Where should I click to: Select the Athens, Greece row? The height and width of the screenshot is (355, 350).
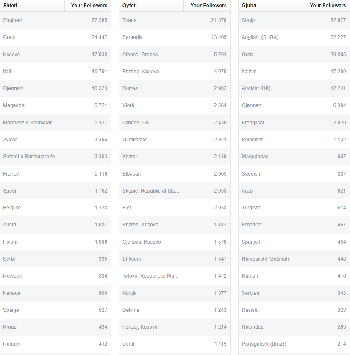tap(175, 54)
